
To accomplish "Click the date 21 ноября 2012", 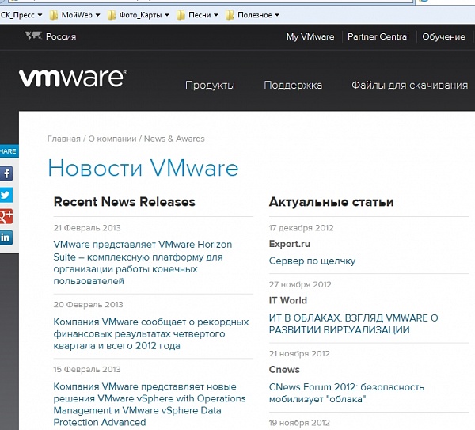I will coord(299,354).
